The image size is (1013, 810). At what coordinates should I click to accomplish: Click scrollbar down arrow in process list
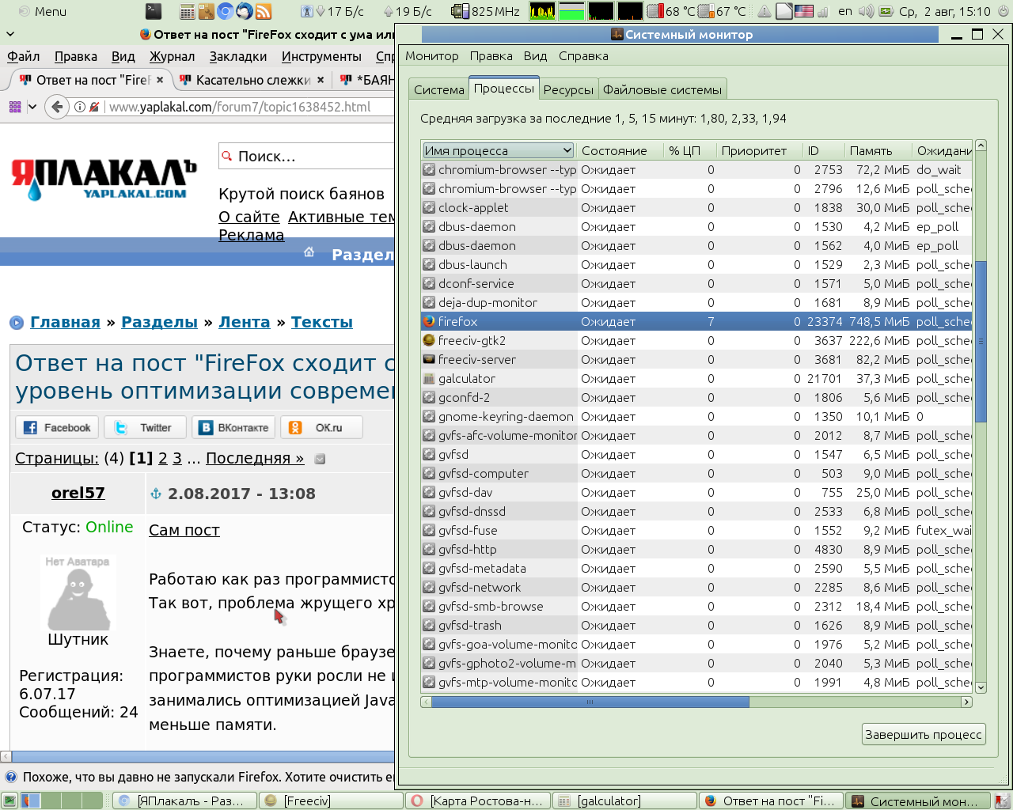pyautogui.click(x=981, y=687)
